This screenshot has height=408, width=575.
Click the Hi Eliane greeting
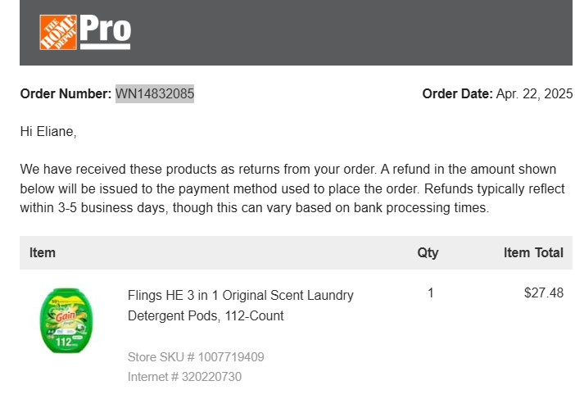(x=48, y=131)
